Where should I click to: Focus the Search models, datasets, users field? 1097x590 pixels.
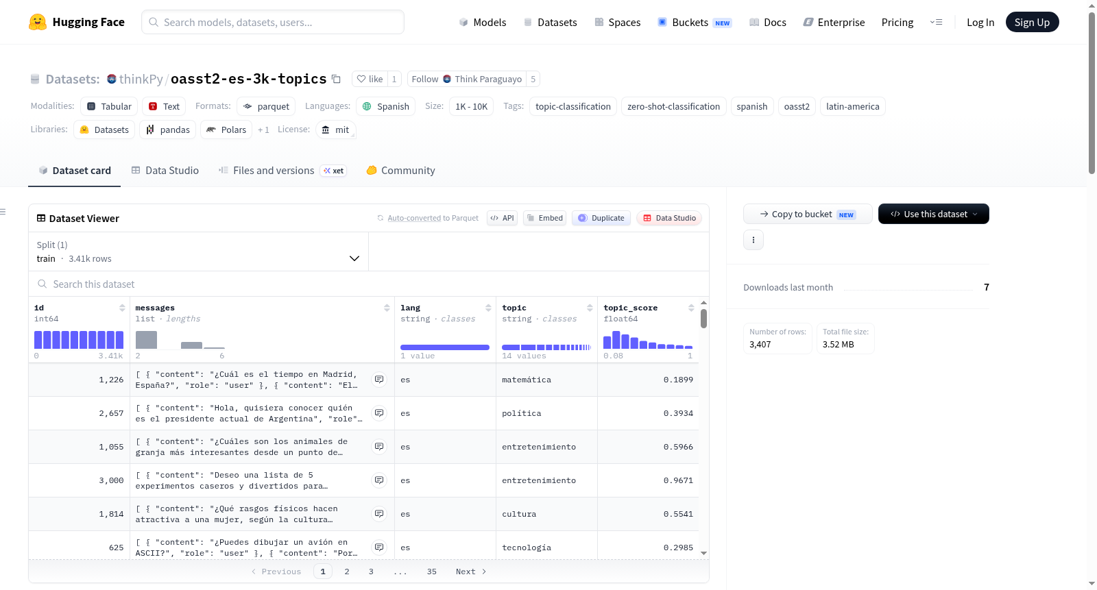(273, 22)
